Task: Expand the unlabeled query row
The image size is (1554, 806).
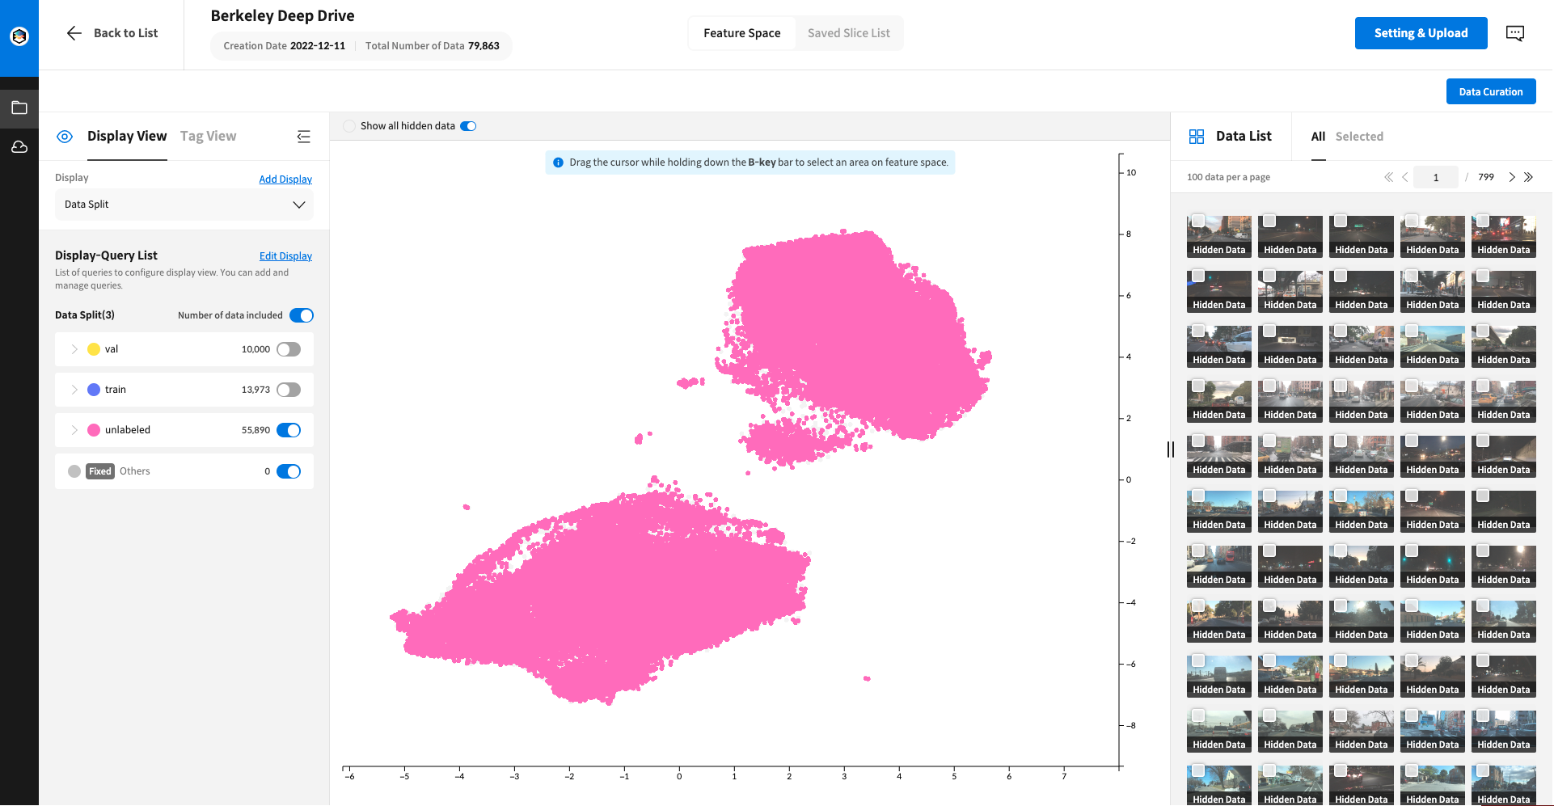Action: [74, 430]
